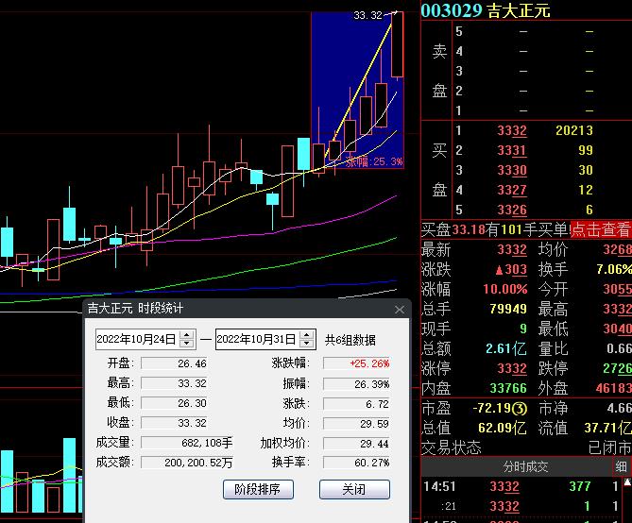This screenshot has width=632, height=523.
Task: Click the 2022年10月24日 start date field
Action: [x=136, y=339]
